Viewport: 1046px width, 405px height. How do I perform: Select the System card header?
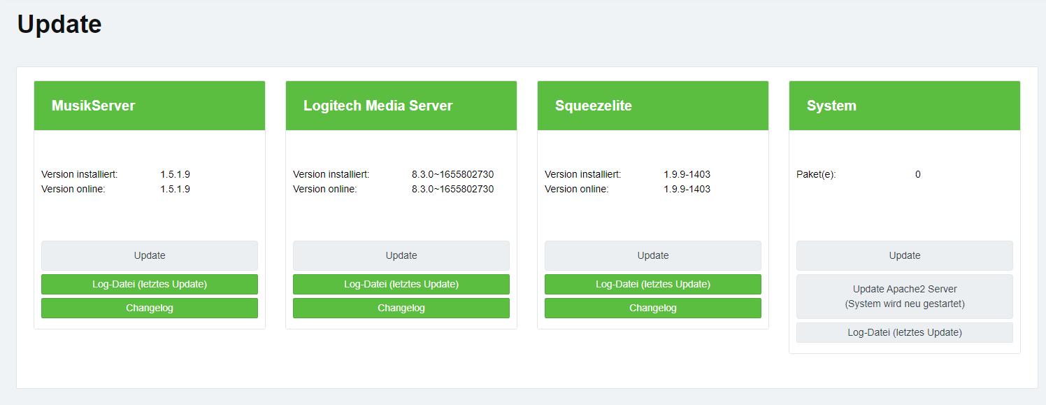(x=905, y=106)
